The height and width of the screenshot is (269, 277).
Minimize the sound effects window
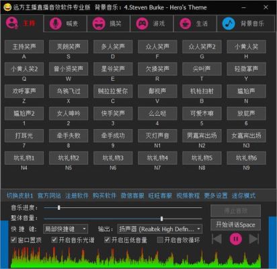click(244, 7)
